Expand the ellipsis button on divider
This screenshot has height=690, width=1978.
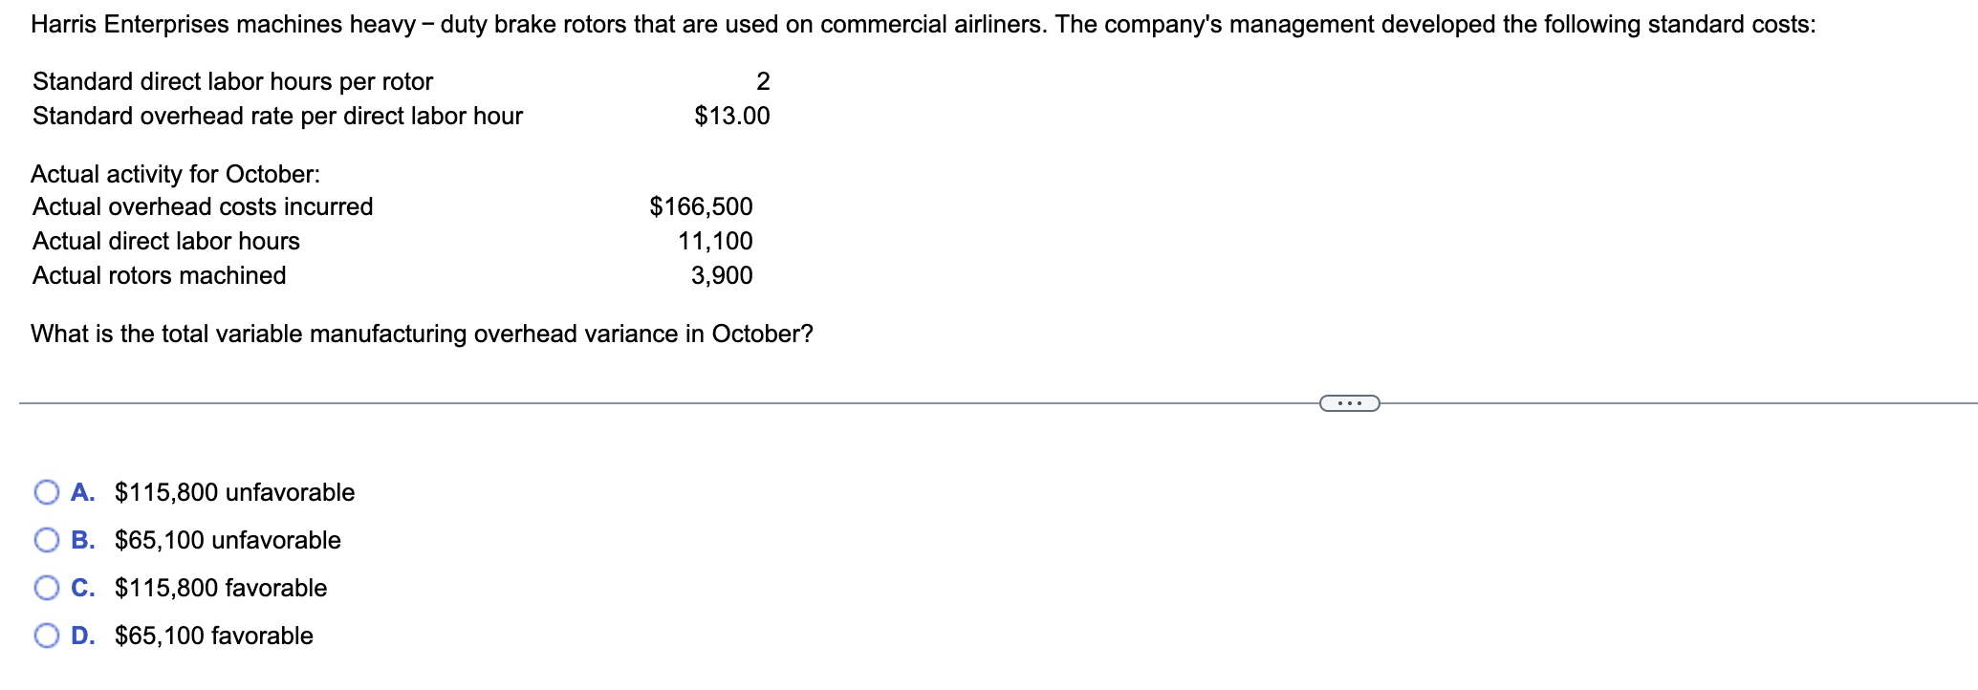point(1349,403)
